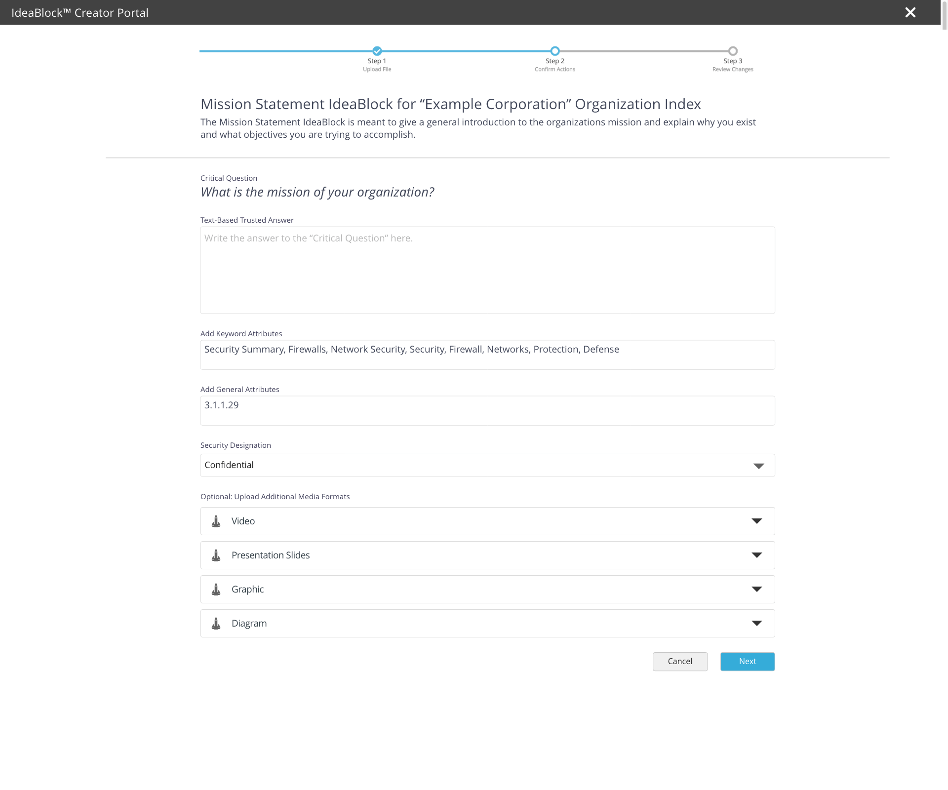Expand the Presentation Slides section arrow
Viewport: 948px width, 790px height.
click(x=757, y=555)
